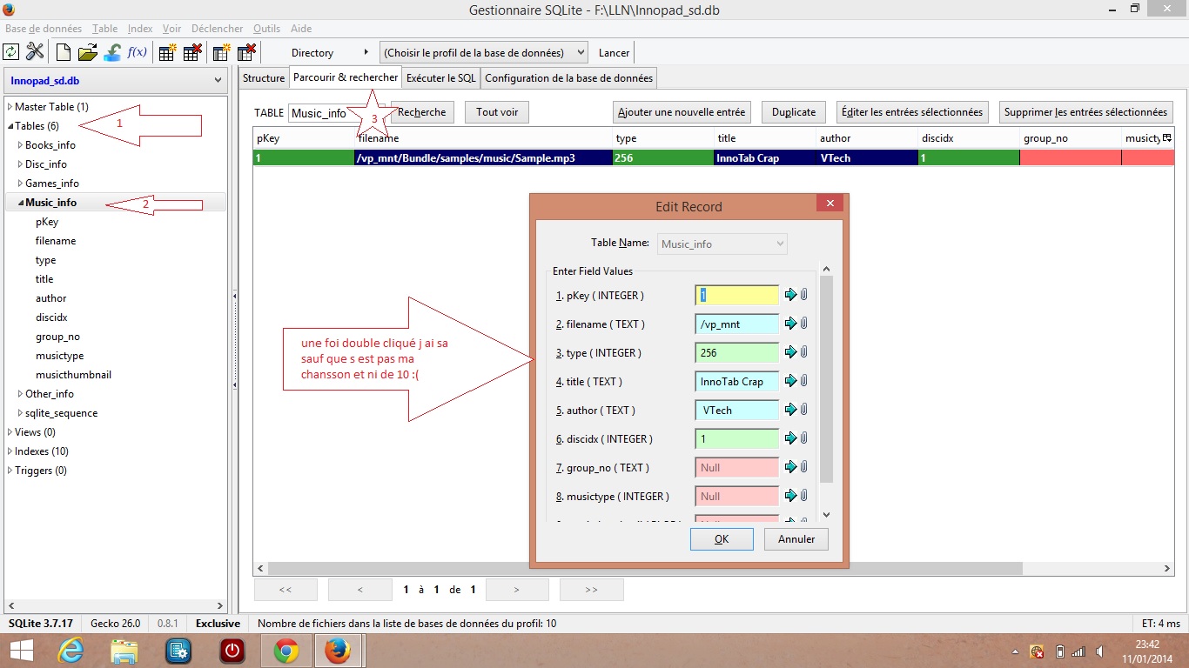
Task: Expand the Indexes (10) tree node
Action: point(10,451)
